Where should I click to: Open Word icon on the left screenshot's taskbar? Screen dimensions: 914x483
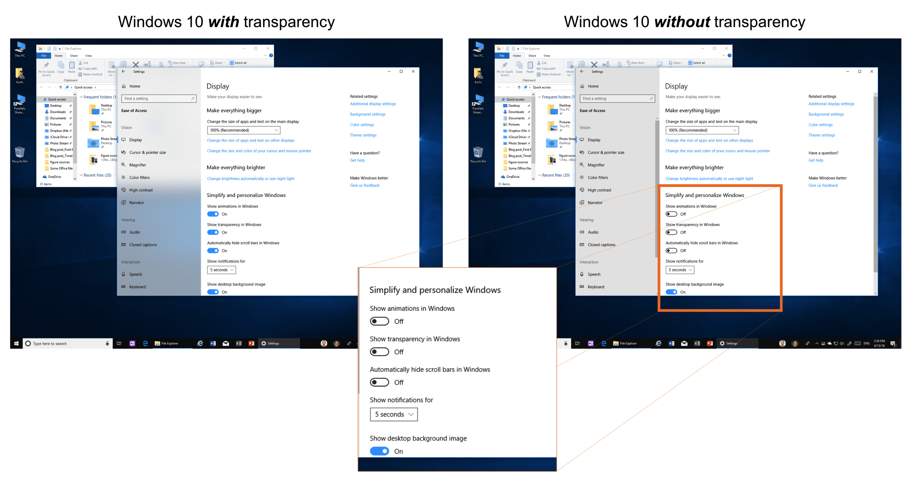(213, 344)
